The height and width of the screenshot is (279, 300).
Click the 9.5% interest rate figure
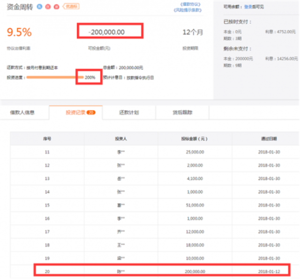[x=19, y=32]
